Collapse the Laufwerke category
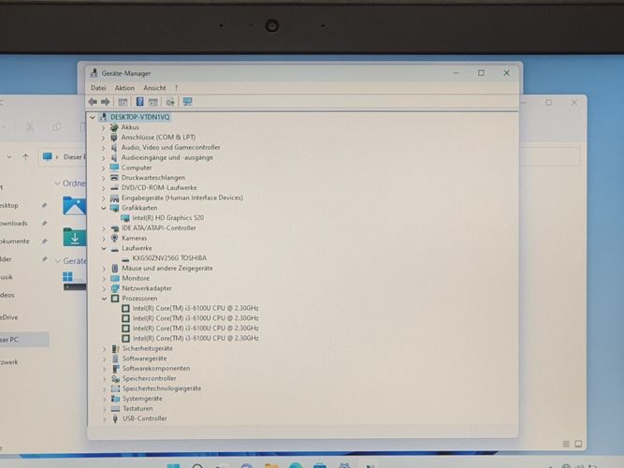624x468 pixels. 104,248
